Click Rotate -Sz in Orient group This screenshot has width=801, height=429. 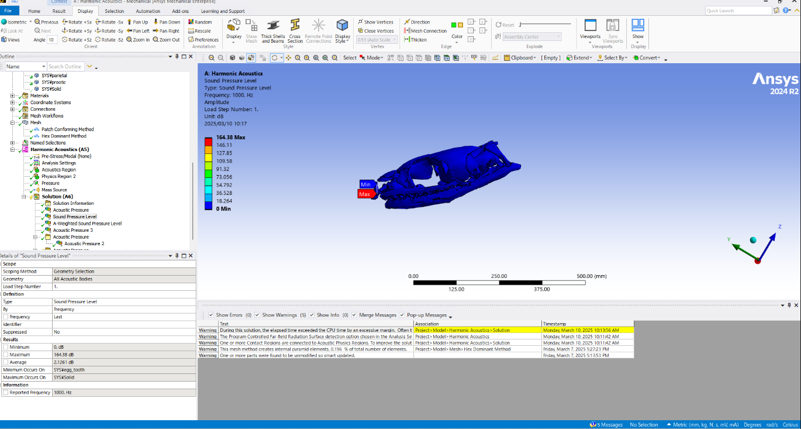coord(109,40)
